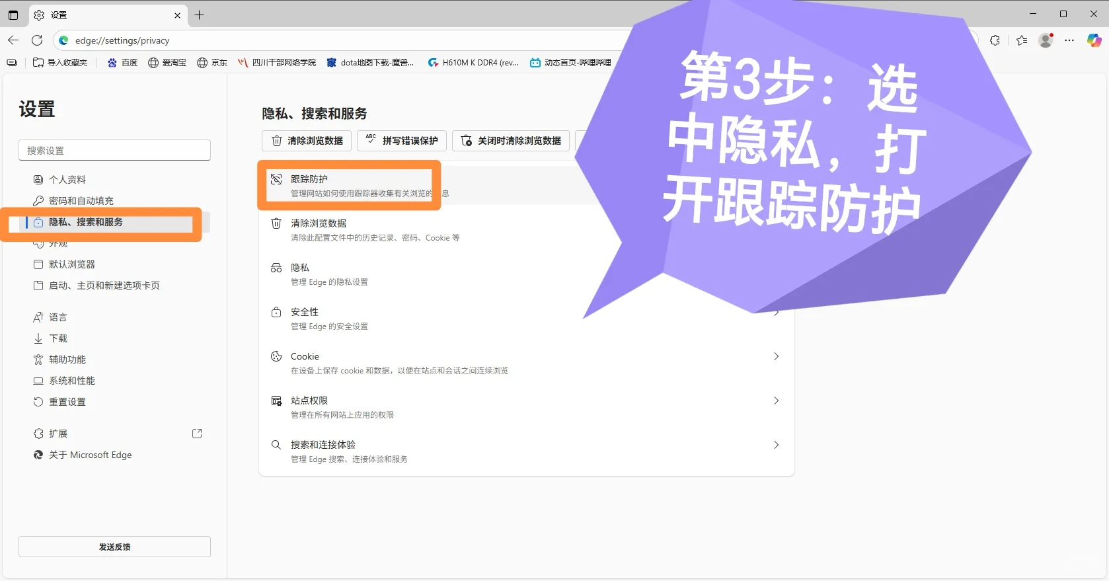Viewport: 1109px width, 581px height.
Task: Click the favorites bar toggle icon
Action: [12, 63]
